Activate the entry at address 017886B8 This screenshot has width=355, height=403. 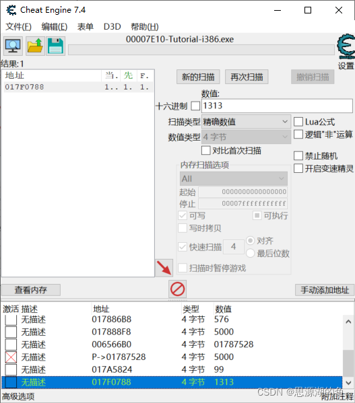11,320
